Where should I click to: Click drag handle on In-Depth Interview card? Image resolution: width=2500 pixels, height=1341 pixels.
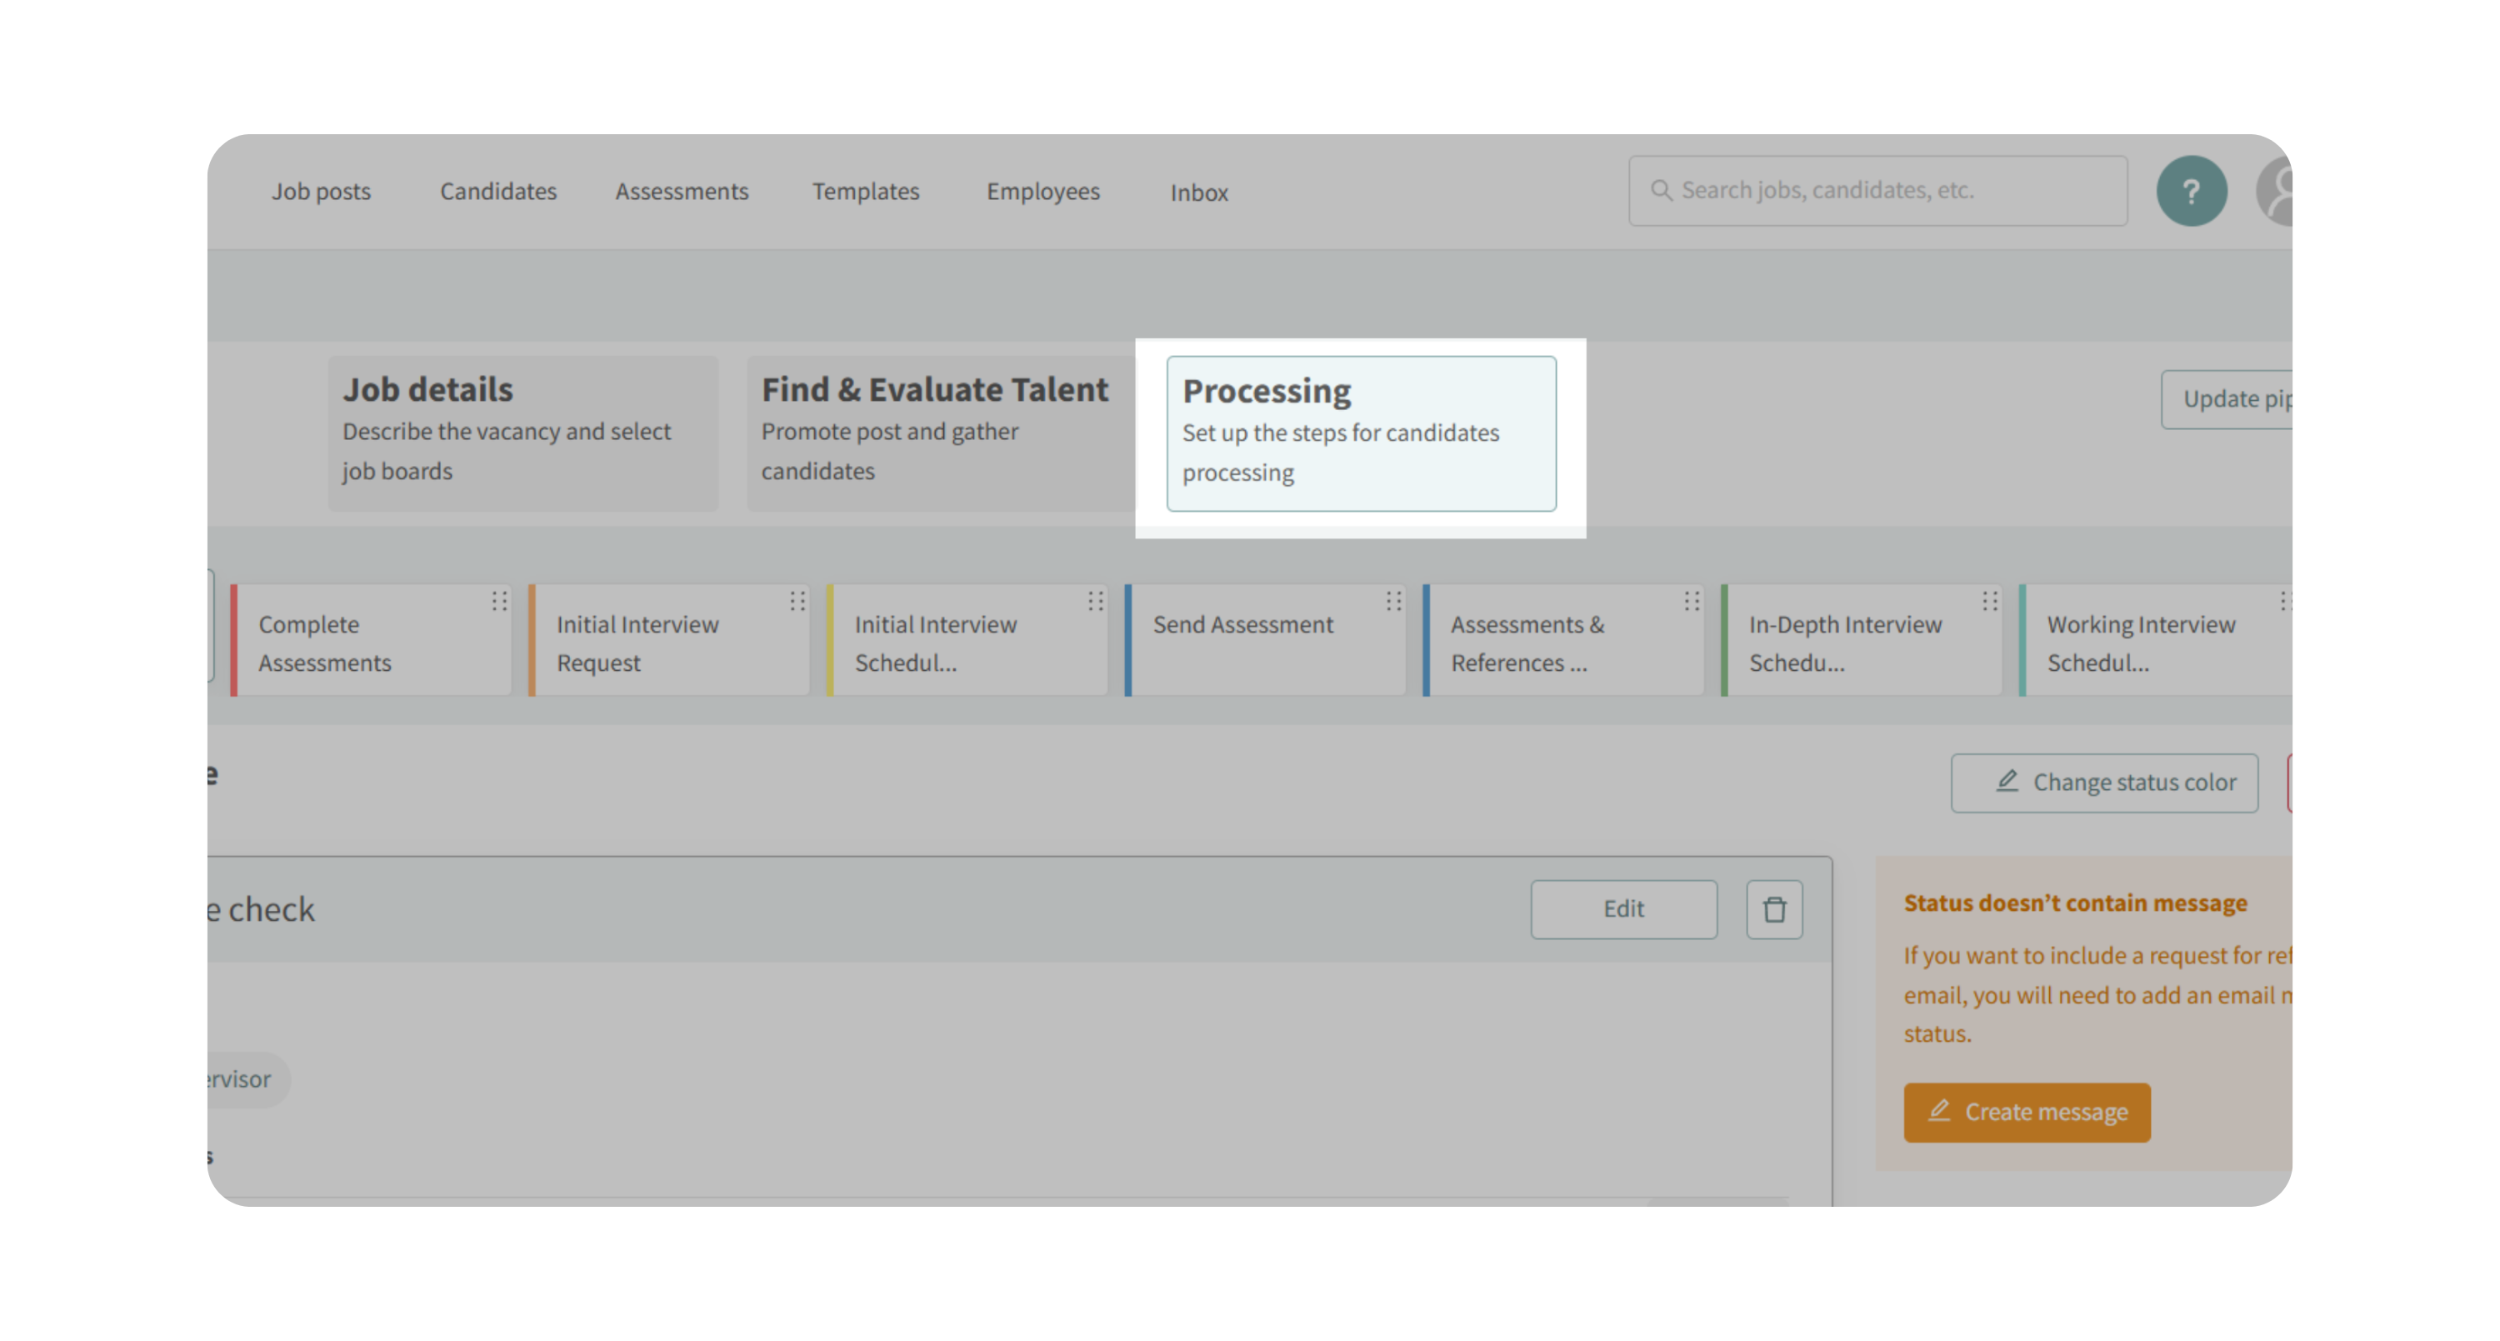1989,601
